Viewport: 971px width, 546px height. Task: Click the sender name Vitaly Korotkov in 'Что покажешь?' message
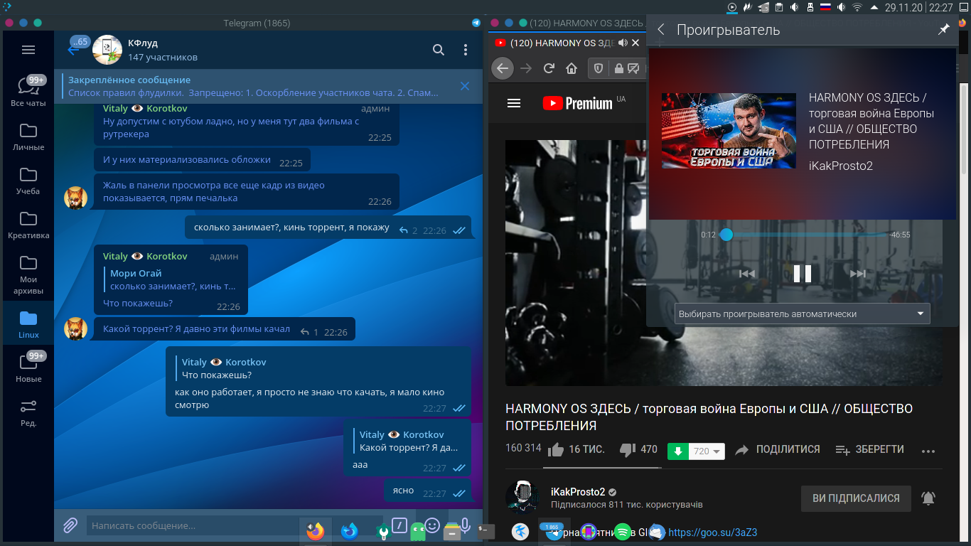(x=145, y=256)
